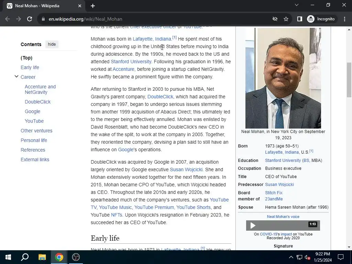Go to Early life in Contents
The image size is (352, 264).
pos(30,67)
